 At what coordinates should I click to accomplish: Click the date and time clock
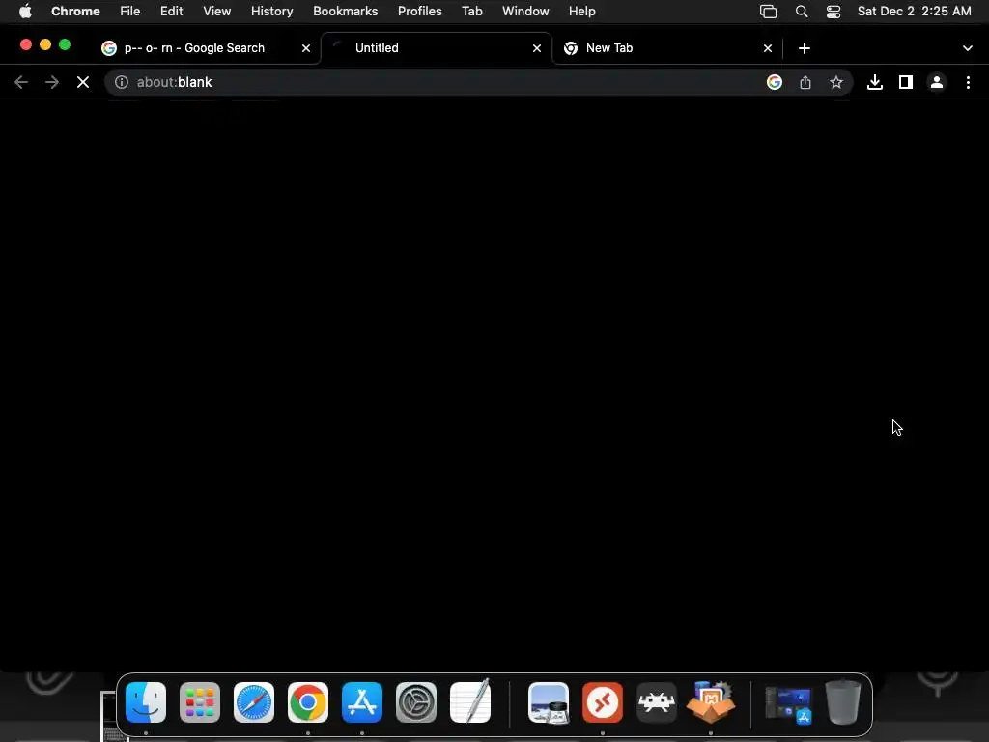pyautogui.click(x=915, y=12)
